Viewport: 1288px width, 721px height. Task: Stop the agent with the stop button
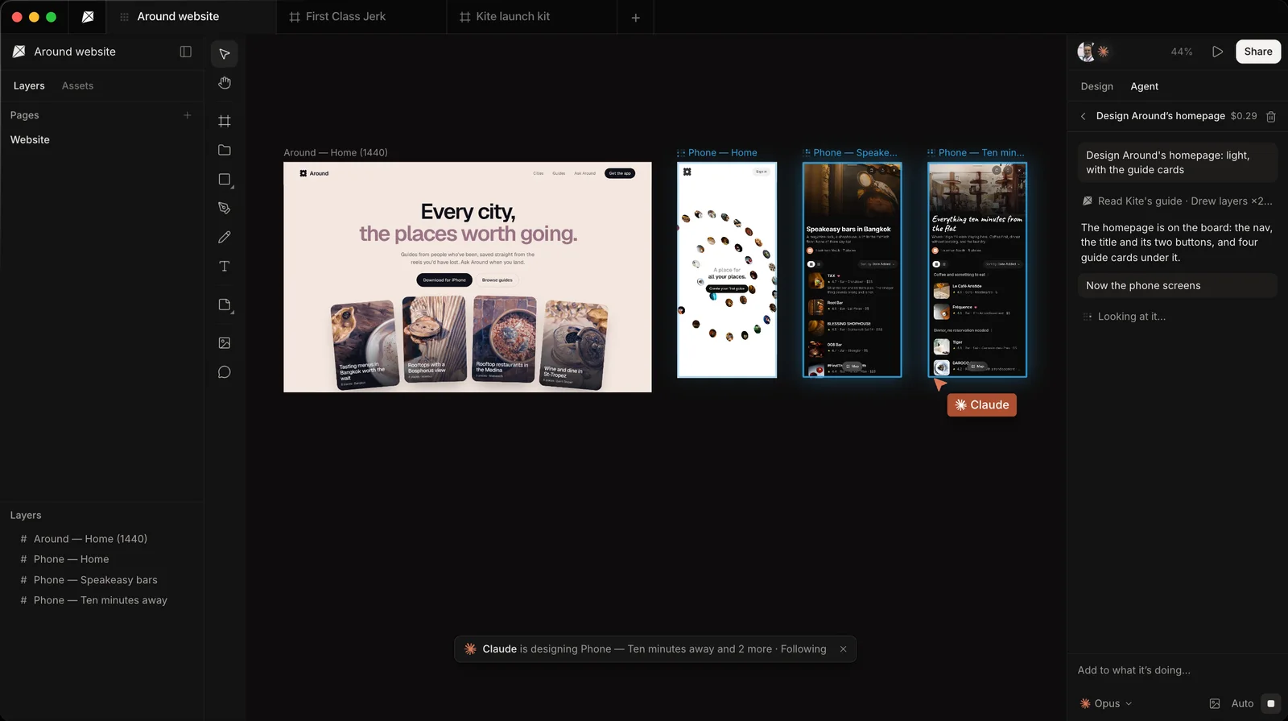pos(1271,703)
